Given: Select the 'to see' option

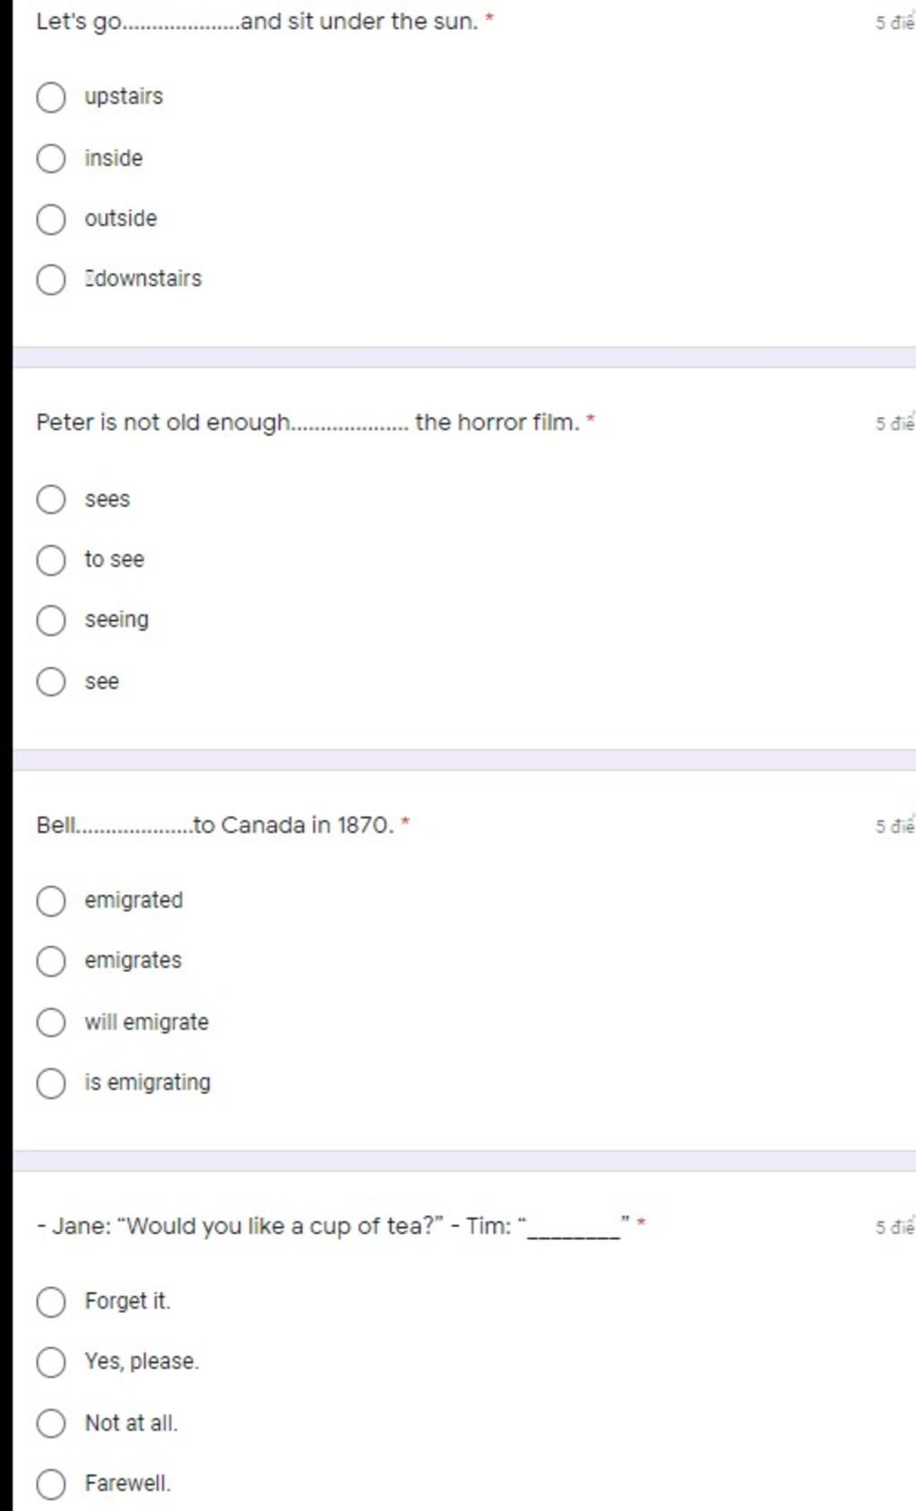Looking at the screenshot, I should click(x=51, y=560).
